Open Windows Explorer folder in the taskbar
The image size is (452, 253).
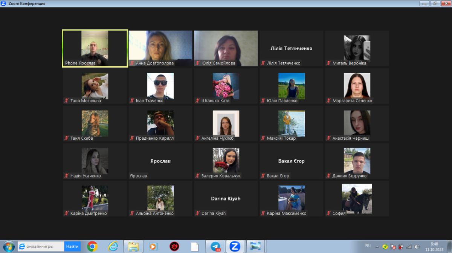click(x=133, y=247)
